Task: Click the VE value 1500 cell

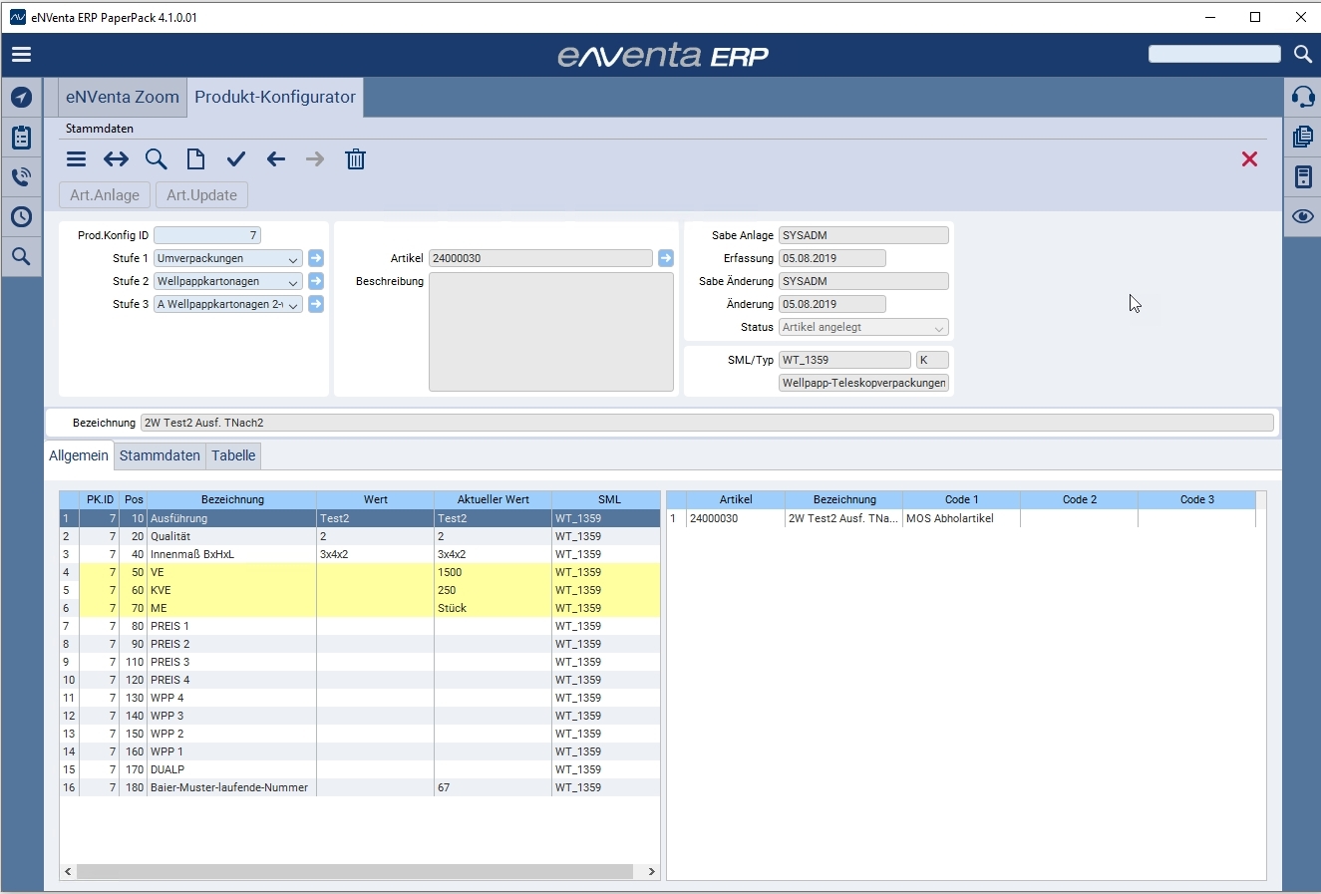Action: [494, 572]
